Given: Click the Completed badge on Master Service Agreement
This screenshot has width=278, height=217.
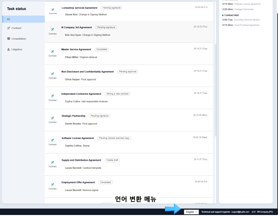Looking at the screenshot, I should 102,49.
